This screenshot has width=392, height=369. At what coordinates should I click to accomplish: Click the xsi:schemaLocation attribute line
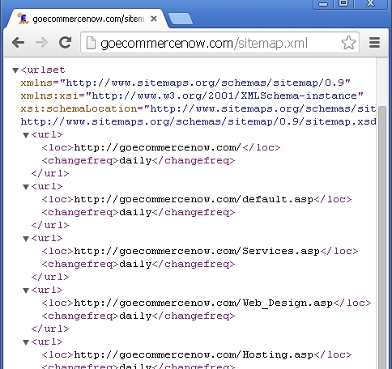click(x=198, y=108)
